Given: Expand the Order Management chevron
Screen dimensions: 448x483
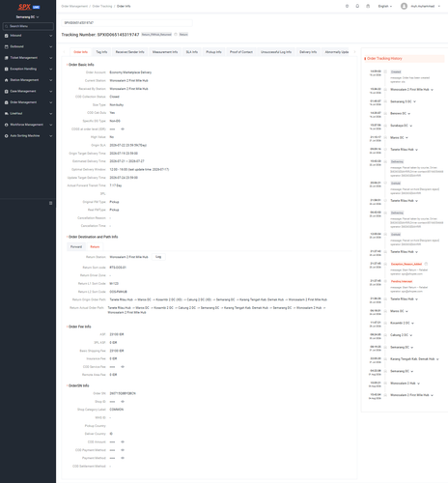Looking at the screenshot, I should pos(51,102).
